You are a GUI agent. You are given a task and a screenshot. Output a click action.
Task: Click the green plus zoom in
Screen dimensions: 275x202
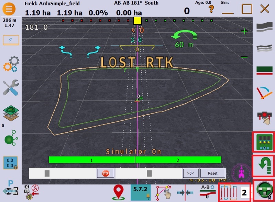click(244, 32)
